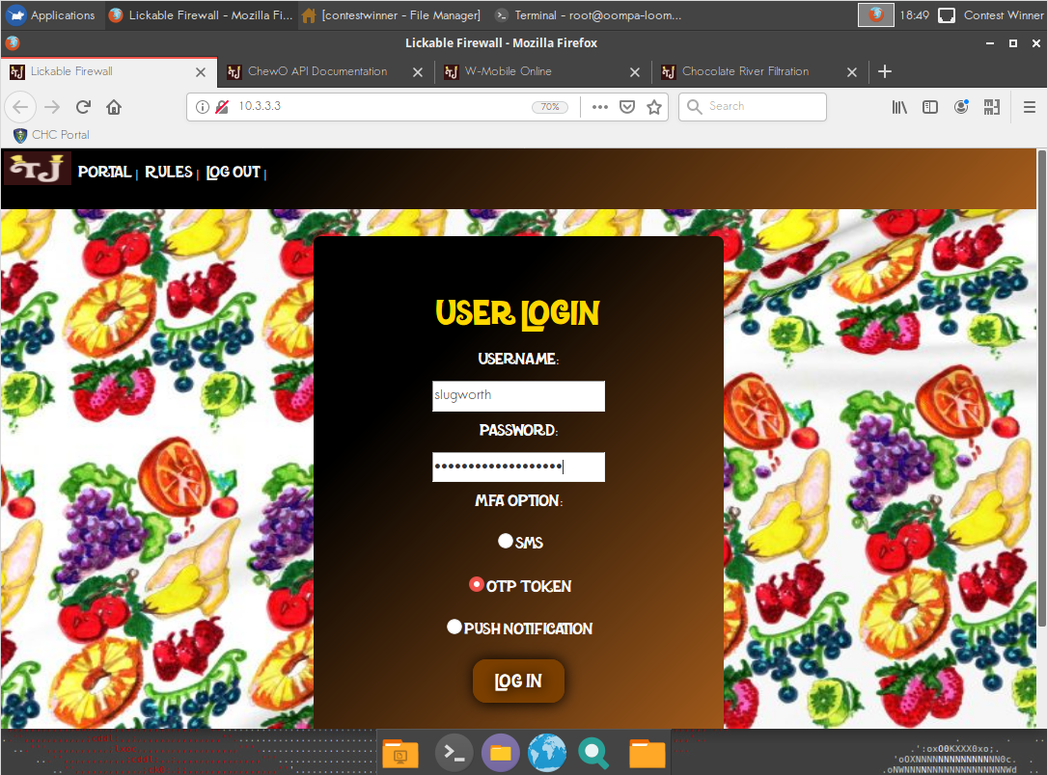
Task: Launch terminal from bottom dock
Action: click(x=454, y=753)
